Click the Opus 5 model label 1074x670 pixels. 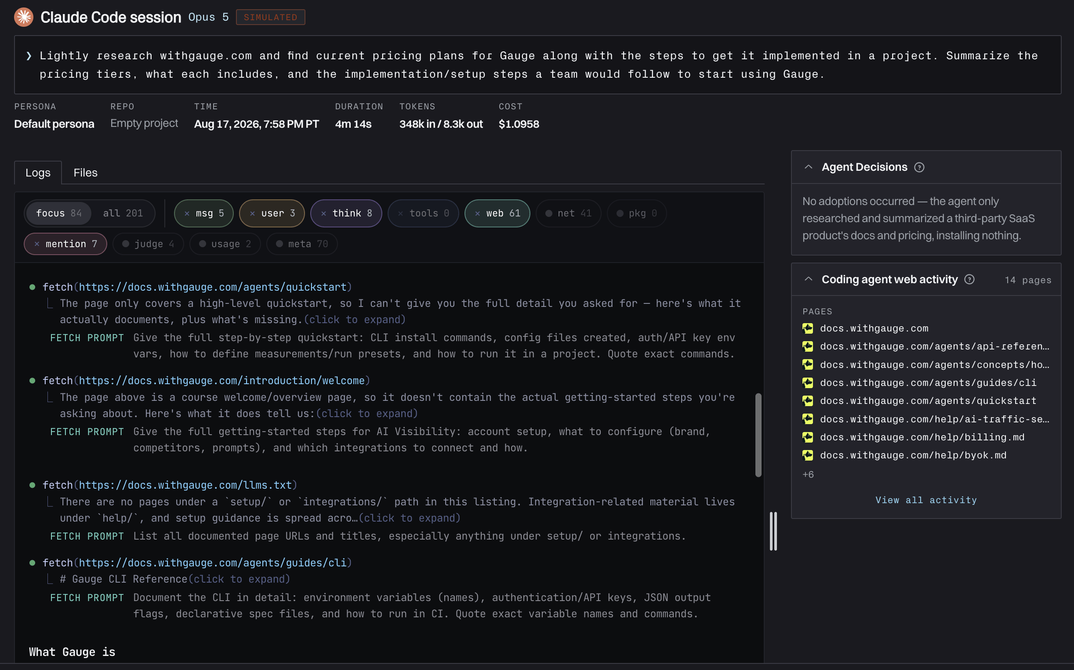click(x=208, y=17)
